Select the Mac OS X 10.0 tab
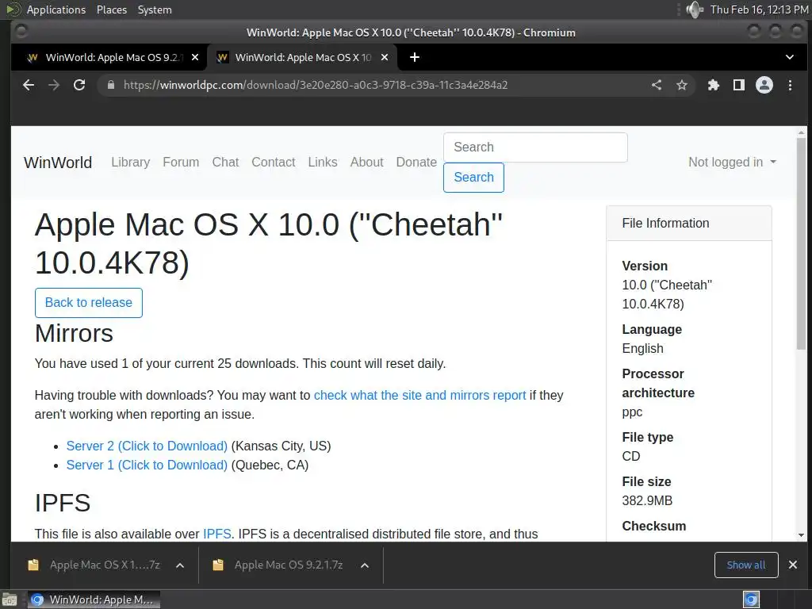The image size is (812, 609). tap(302, 57)
